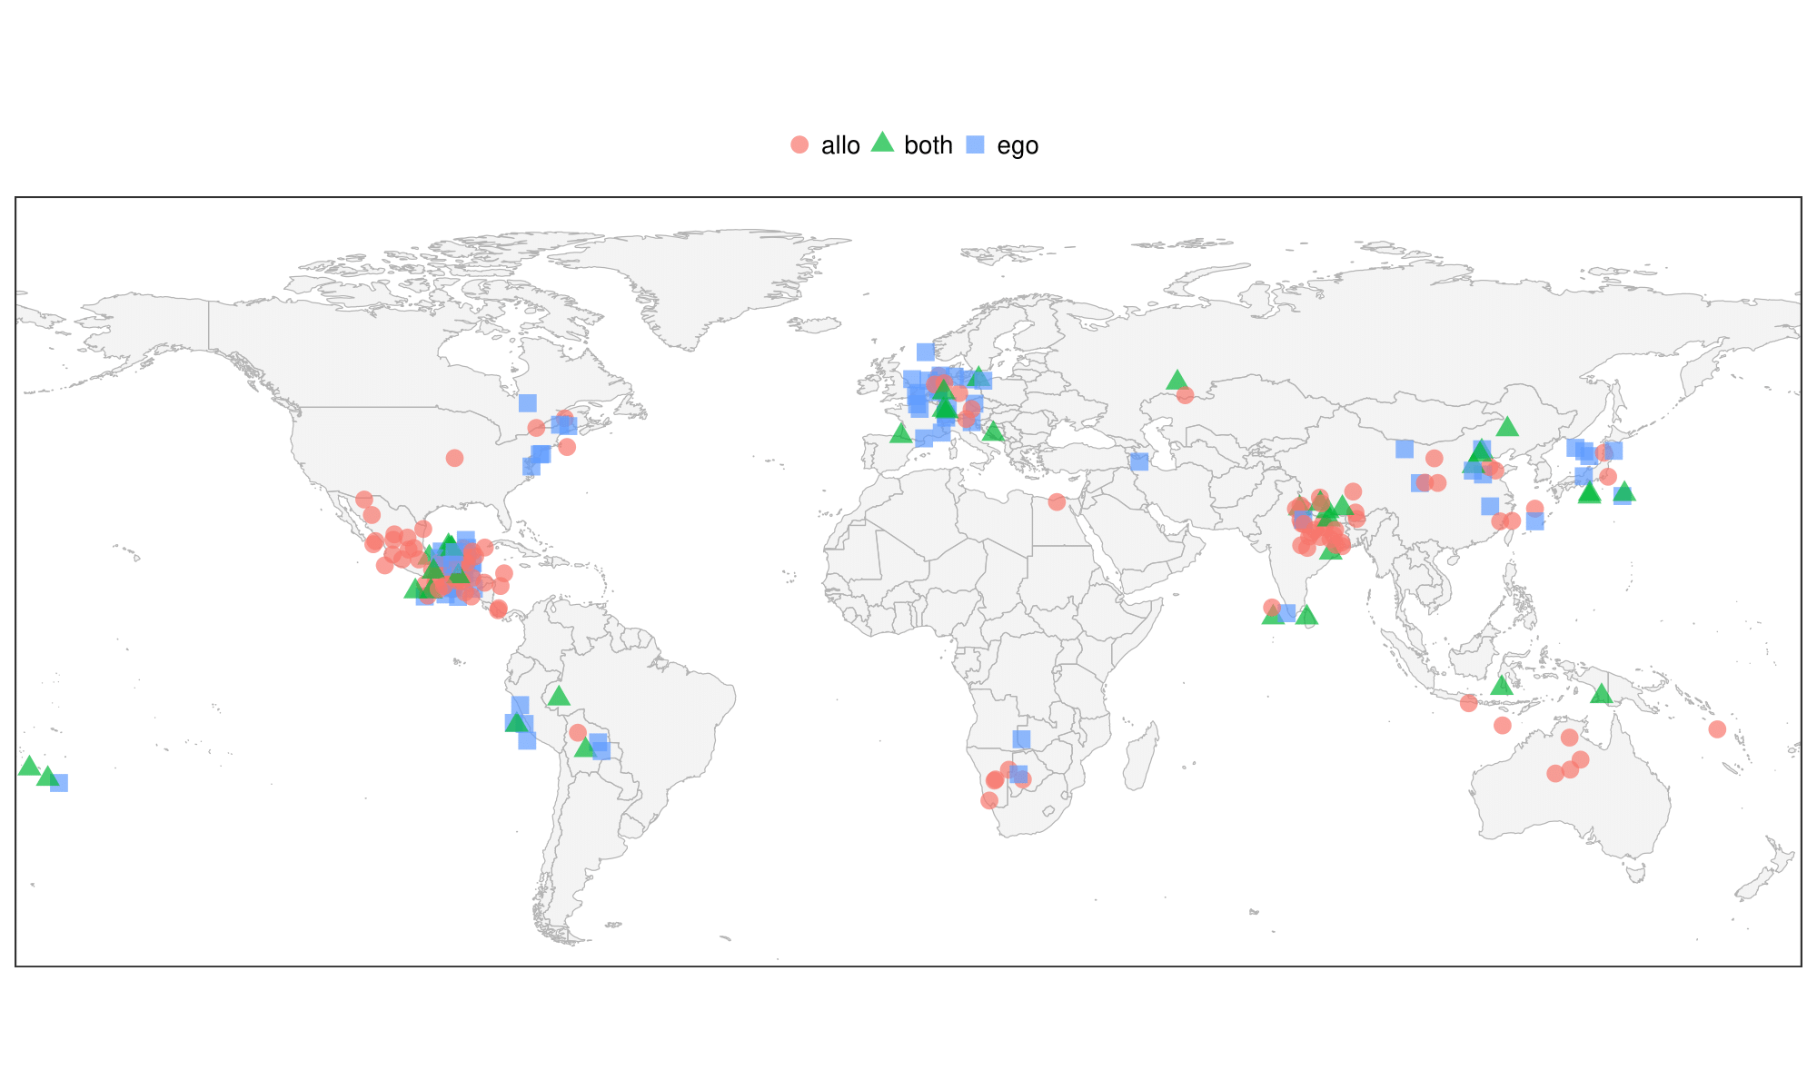The height and width of the screenshot is (1090, 1817).
Task: Click the green both triangle in the legend
Action: (x=882, y=142)
